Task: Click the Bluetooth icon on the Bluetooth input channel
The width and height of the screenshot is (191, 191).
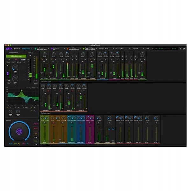Action: pos(99,76)
